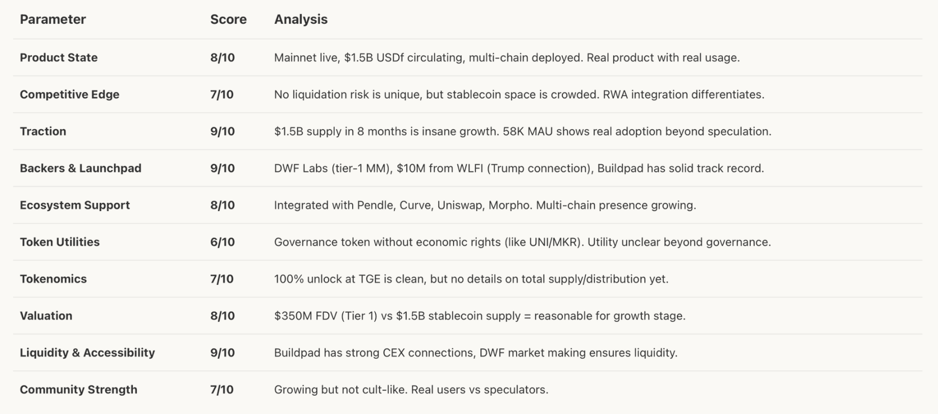This screenshot has height=414, width=938.
Task: Select the Traction row label
Action: [x=43, y=131]
